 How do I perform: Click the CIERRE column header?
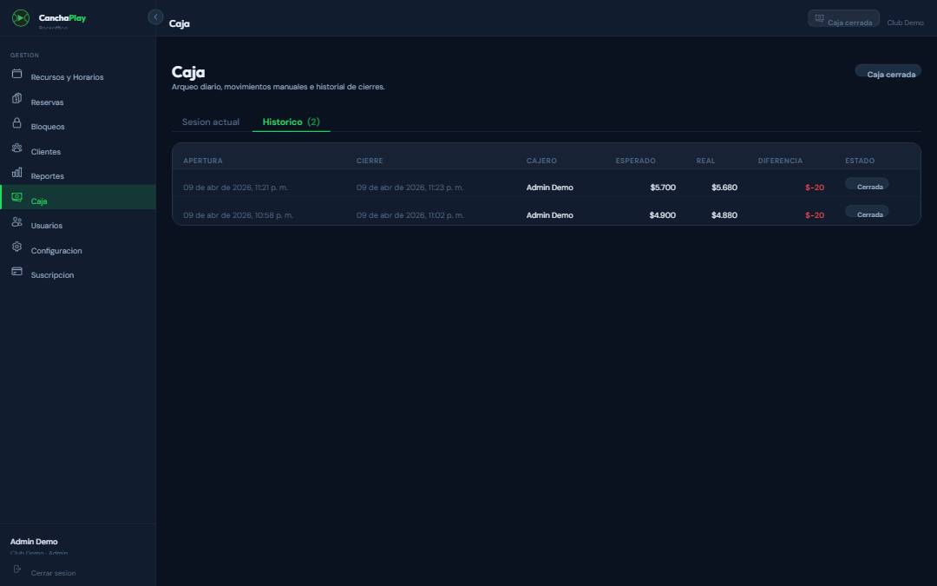[370, 161]
